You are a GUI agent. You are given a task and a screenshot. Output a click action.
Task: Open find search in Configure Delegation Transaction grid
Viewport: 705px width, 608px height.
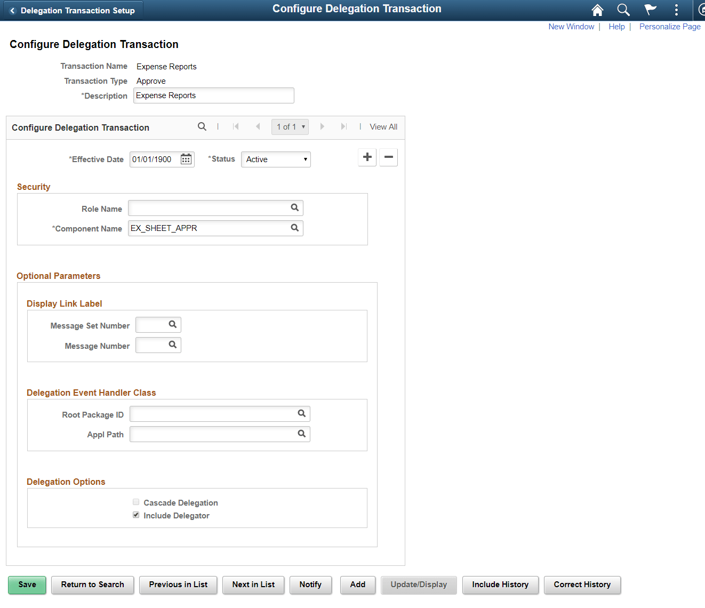click(x=202, y=126)
